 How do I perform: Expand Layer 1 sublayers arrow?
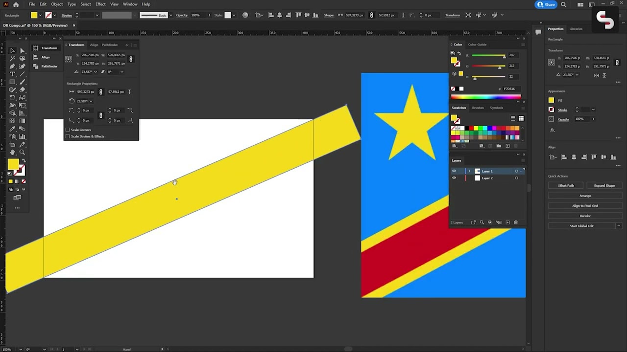pos(469,171)
